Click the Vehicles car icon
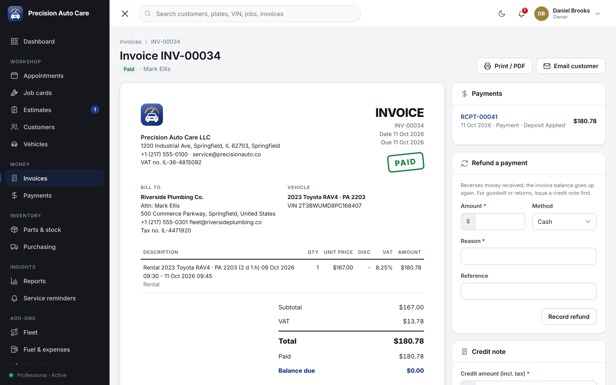Image resolution: width=616 pixels, height=385 pixels. tap(14, 144)
